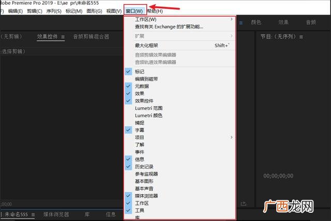Image resolution: width=331 pixels, height=221 pixels.
Task: Show the Lumetri 范围 panel
Action: (180, 108)
